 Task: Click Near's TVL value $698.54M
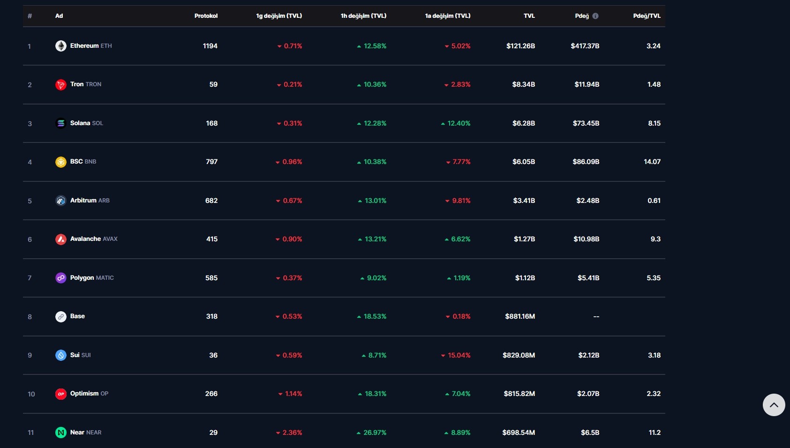click(519, 433)
